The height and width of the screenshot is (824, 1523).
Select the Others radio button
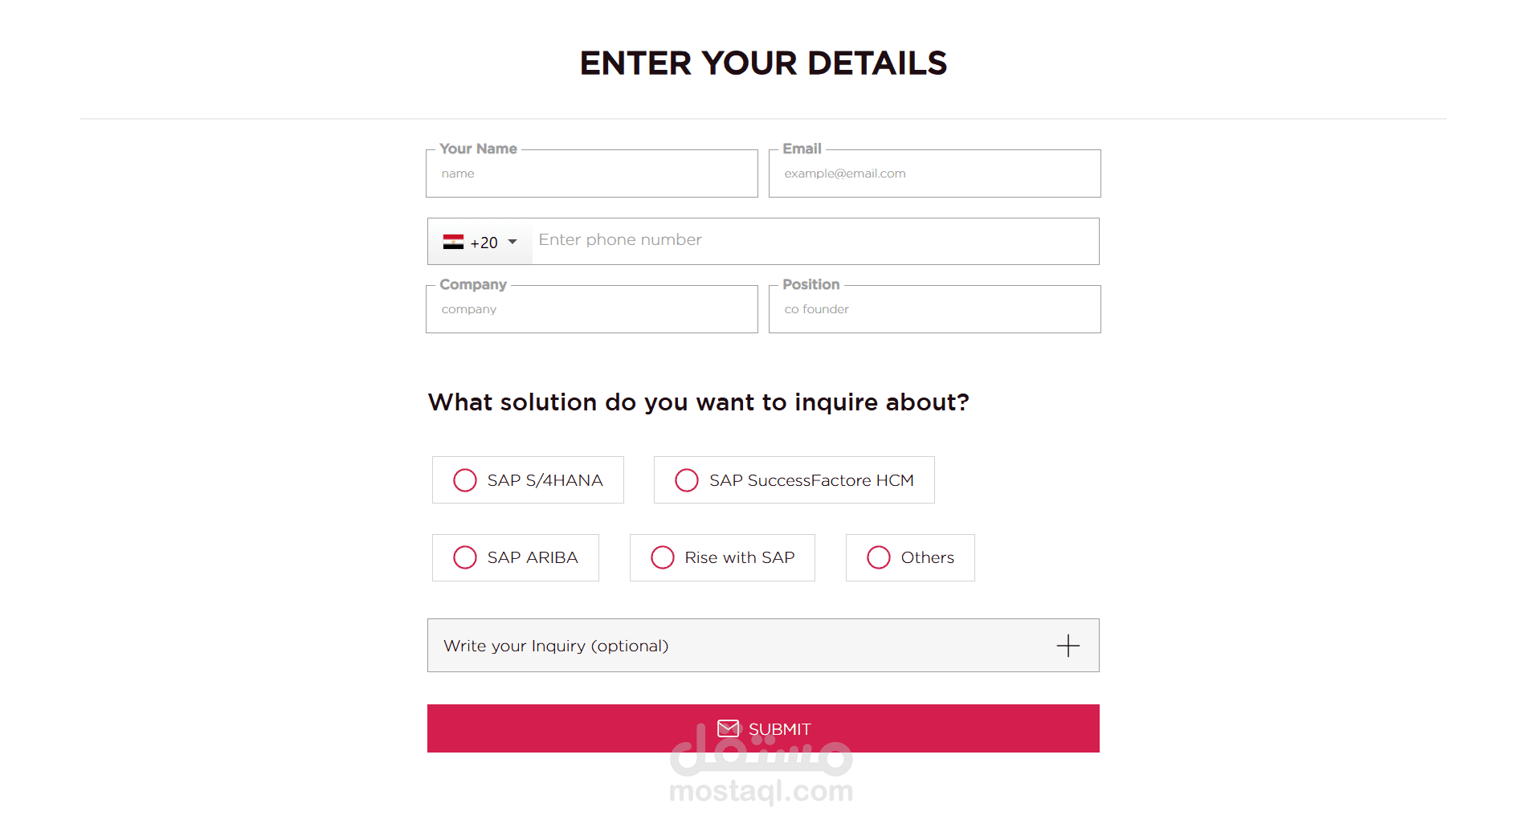point(879,557)
